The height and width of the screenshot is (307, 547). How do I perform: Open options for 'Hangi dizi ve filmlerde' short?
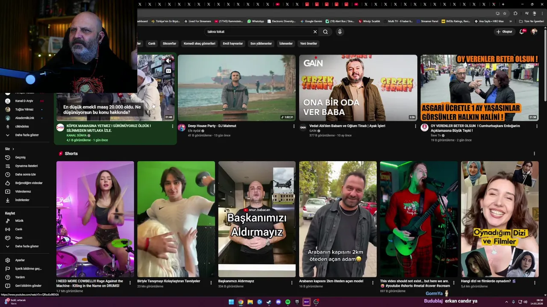[x=535, y=282]
